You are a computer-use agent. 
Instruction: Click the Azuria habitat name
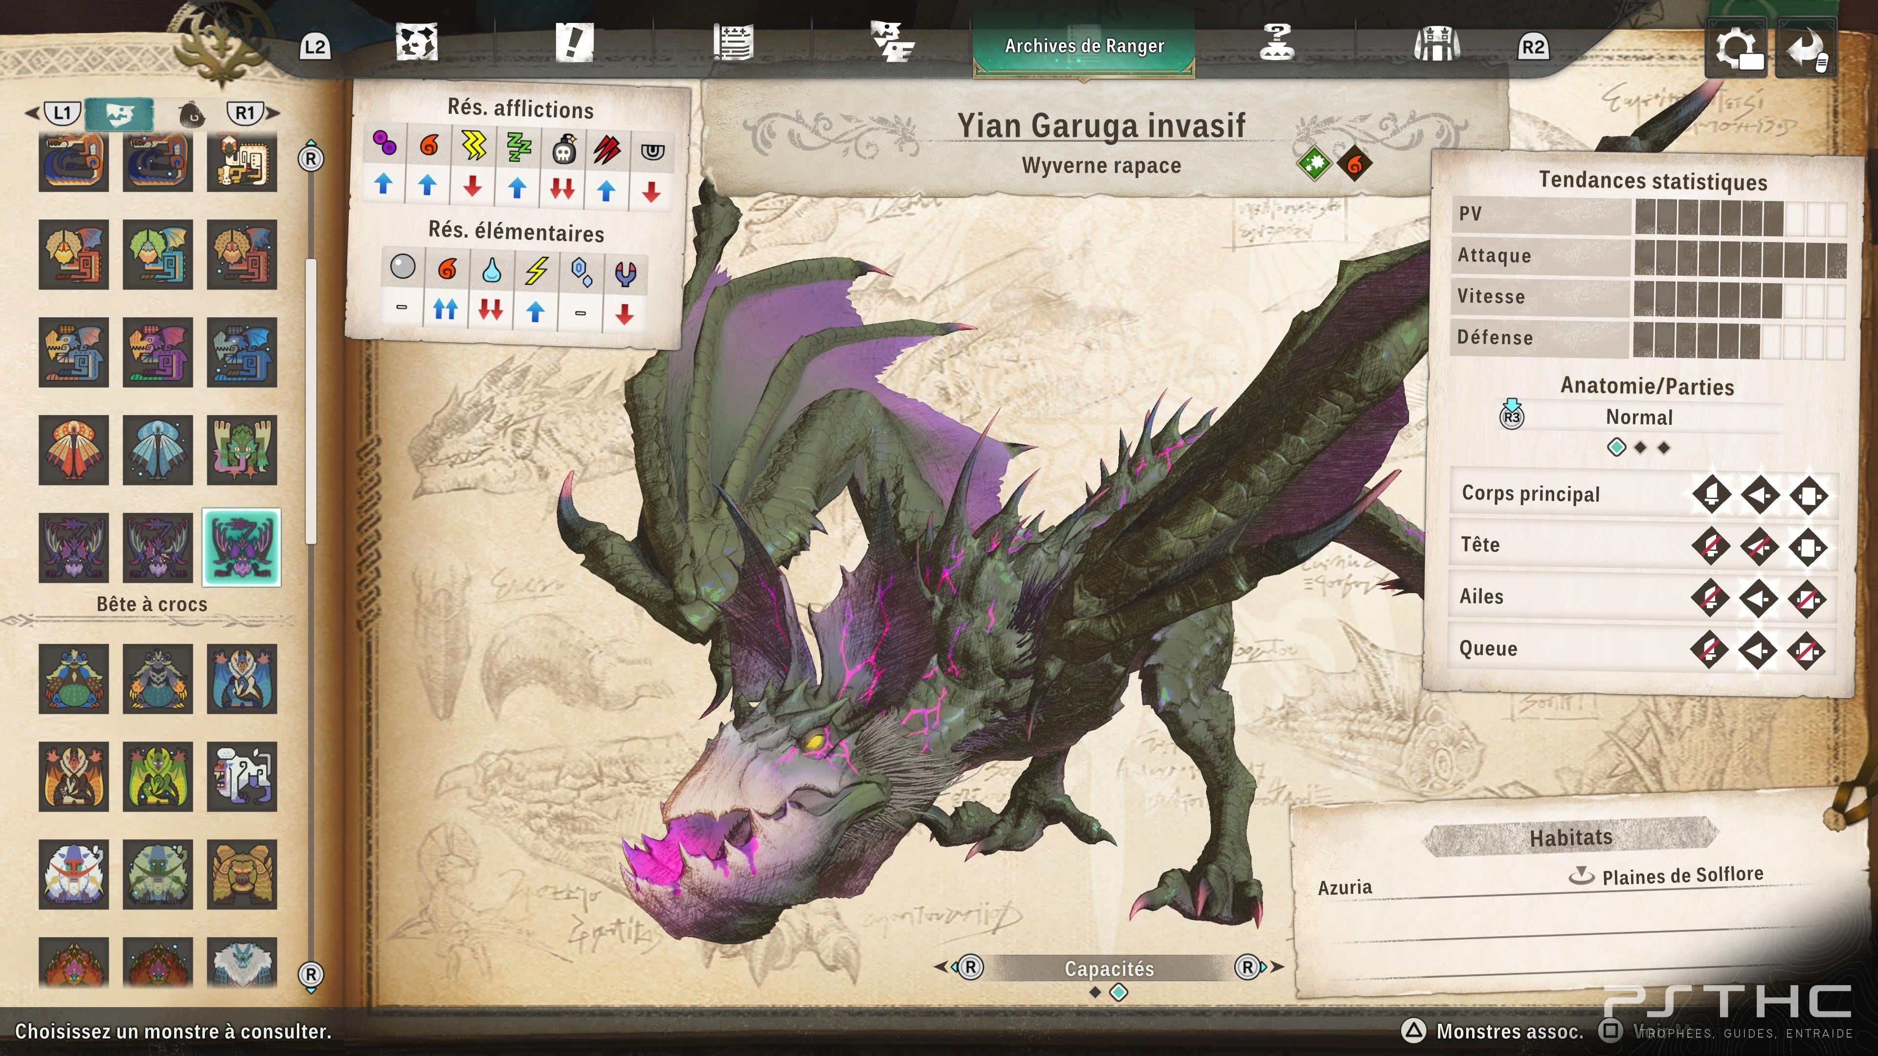(1345, 887)
